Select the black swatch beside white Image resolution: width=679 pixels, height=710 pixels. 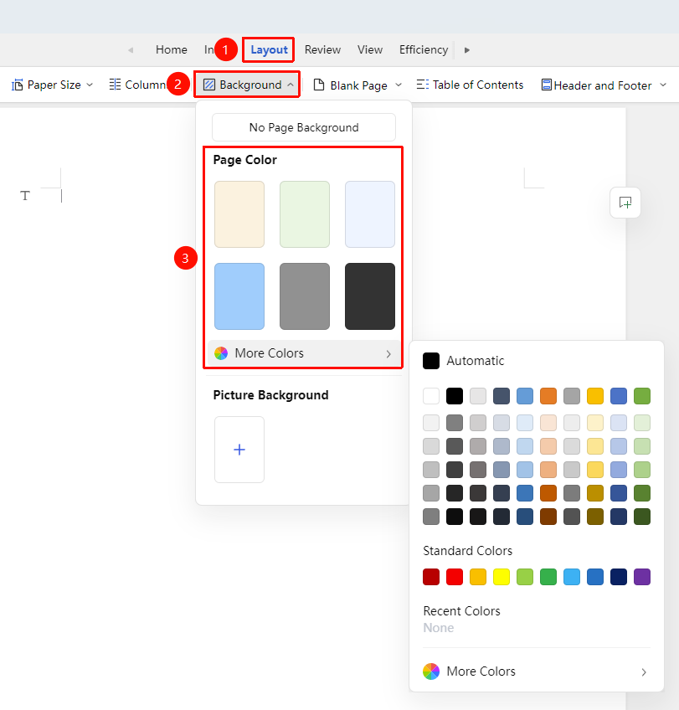click(455, 396)
